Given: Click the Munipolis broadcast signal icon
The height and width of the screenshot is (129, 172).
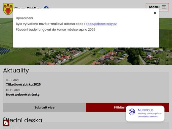Looking at the screenshot, I should tap(132, 112).
